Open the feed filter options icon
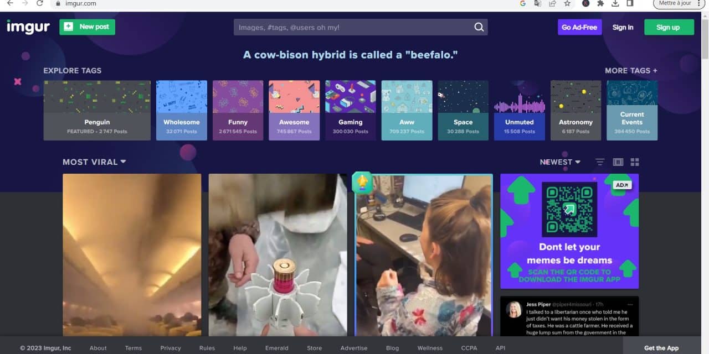Screen dimensions: 709x354 pos(600,162)
